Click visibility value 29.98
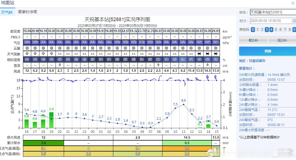This screenshot has height=160, width=296. (35, 31)
